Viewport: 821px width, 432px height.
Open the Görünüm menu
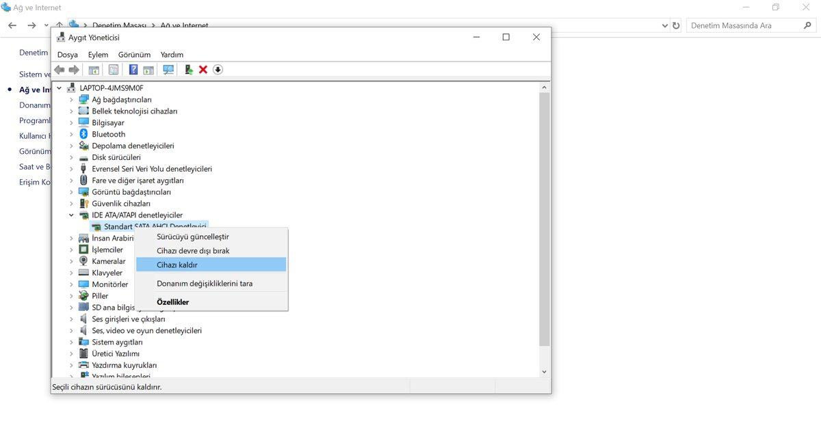[x=133, y=54]
